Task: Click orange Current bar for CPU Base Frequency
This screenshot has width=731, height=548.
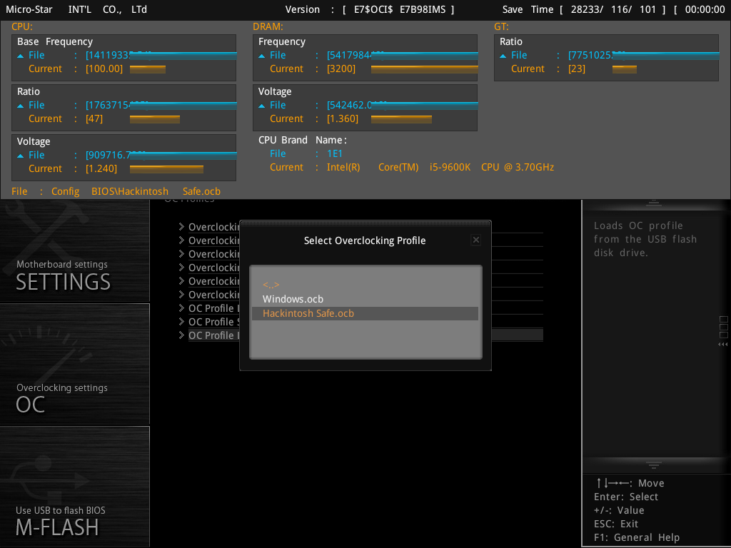Action: pos(148,69)
